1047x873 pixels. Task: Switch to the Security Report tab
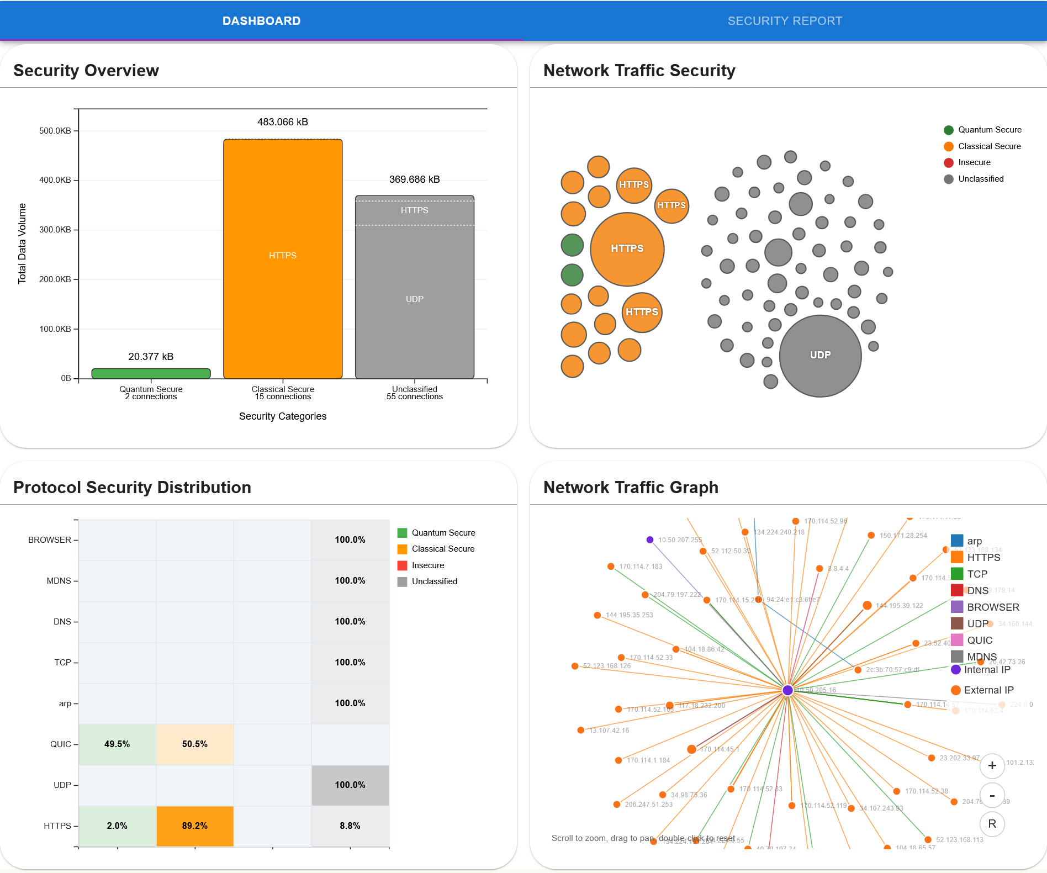click(784, 21)
